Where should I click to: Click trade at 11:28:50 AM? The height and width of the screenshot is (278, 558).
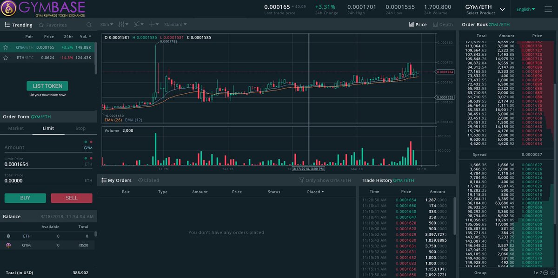pos(404,200)
